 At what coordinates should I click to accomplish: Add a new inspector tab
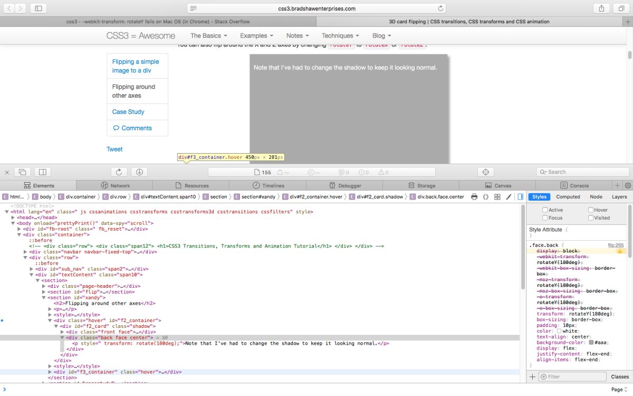pos(618,185)
